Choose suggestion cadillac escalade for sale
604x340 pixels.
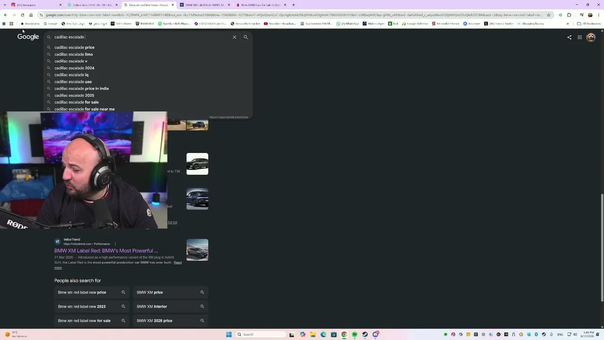76,102
